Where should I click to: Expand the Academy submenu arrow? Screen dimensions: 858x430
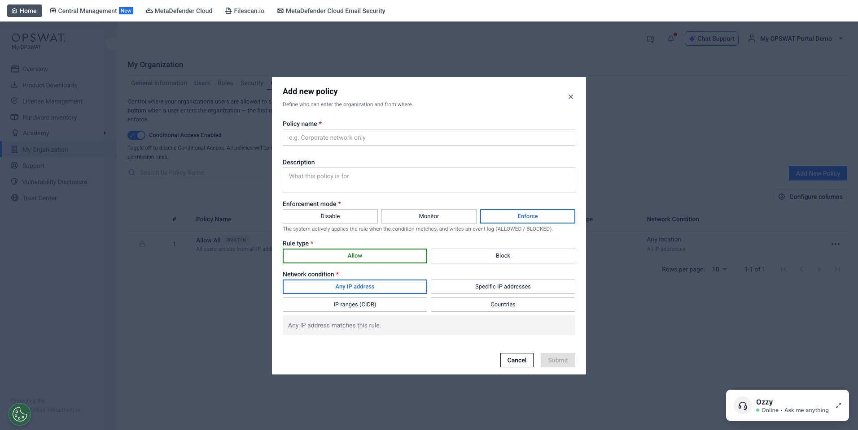click(x=105, y=133)
